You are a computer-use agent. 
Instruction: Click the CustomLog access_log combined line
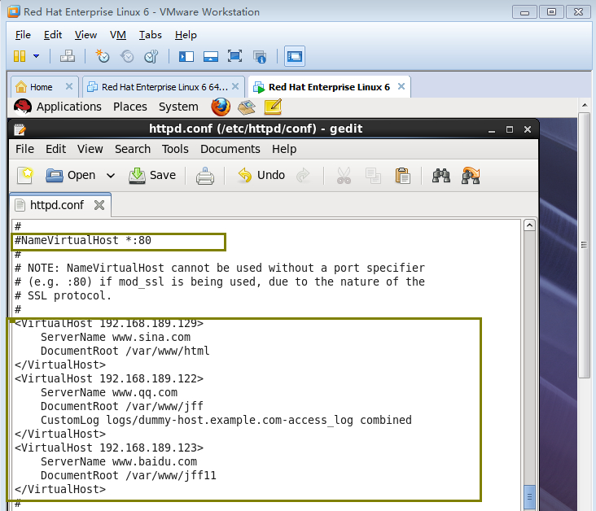point(226,420)
